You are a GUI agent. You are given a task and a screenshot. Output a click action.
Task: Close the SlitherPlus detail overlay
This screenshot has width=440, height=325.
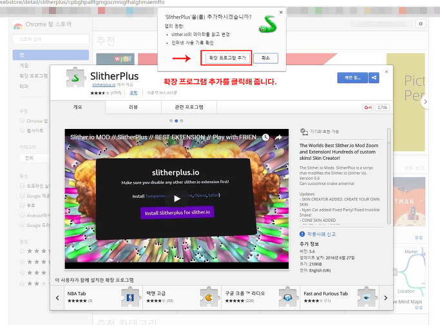(387, 72)
